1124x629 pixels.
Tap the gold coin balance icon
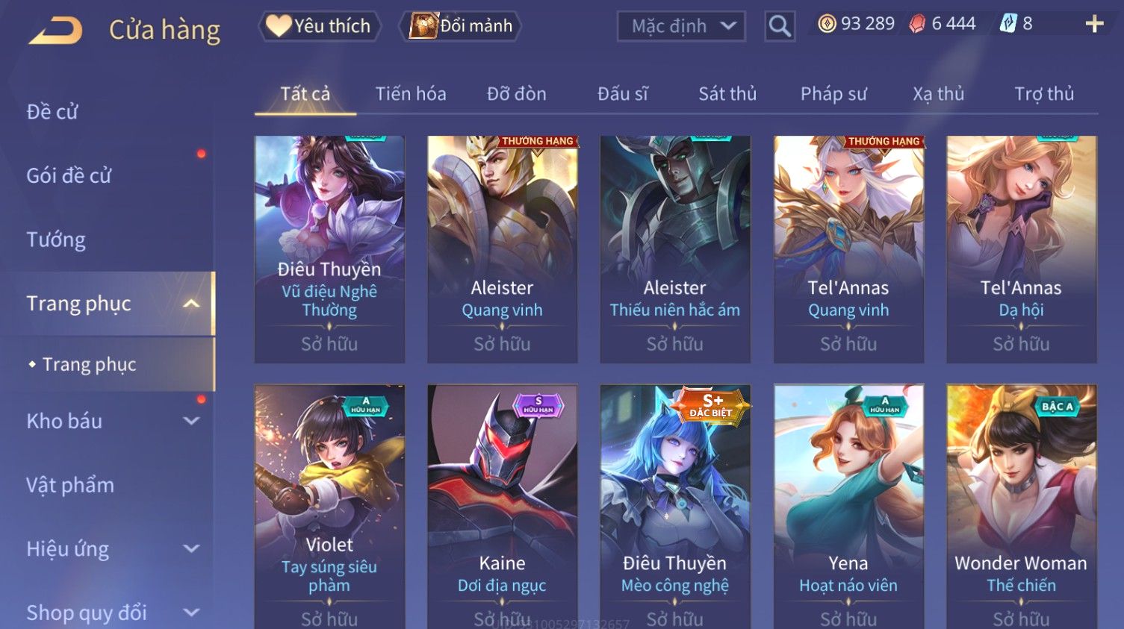tap(827, 24)
